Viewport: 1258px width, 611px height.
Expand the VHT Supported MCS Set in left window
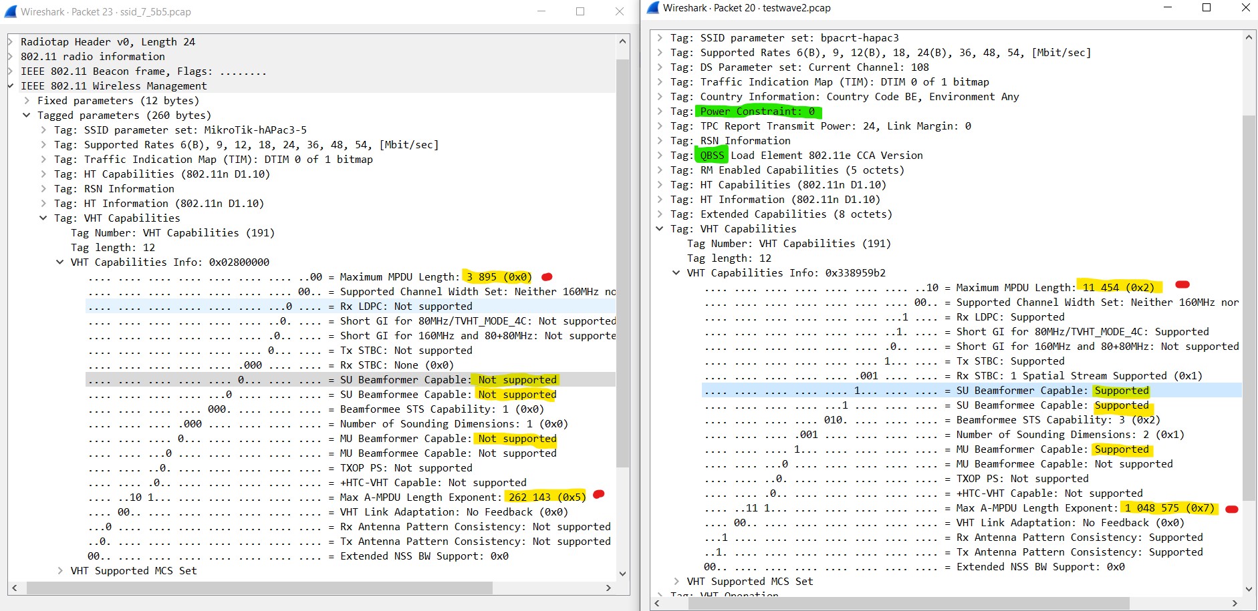[60, 571]
